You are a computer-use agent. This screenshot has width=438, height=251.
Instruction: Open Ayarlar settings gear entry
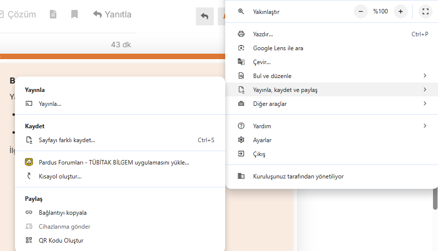[x=262, y=140]
